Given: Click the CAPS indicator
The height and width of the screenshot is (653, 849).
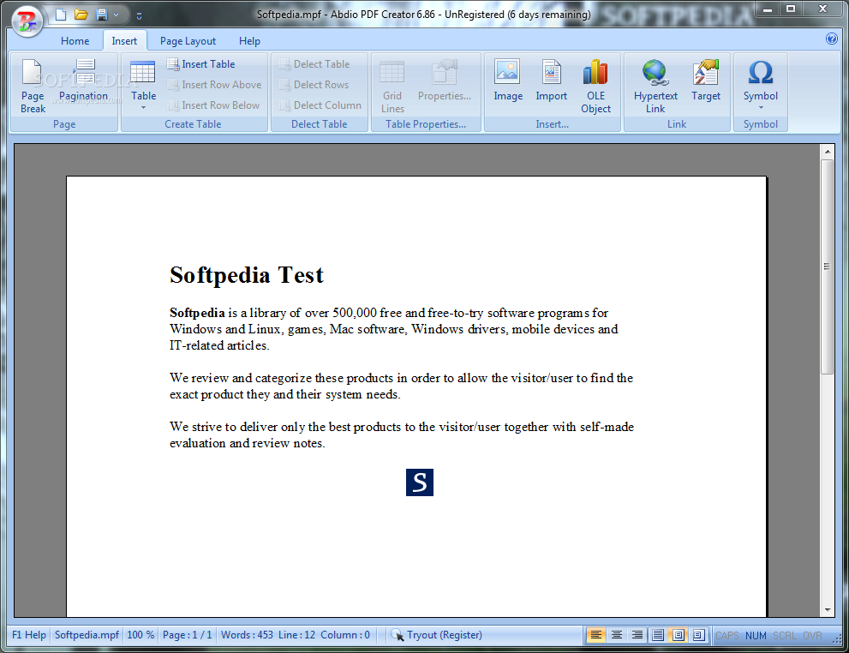Looking at the screenshot, I should tap(726, 636).
